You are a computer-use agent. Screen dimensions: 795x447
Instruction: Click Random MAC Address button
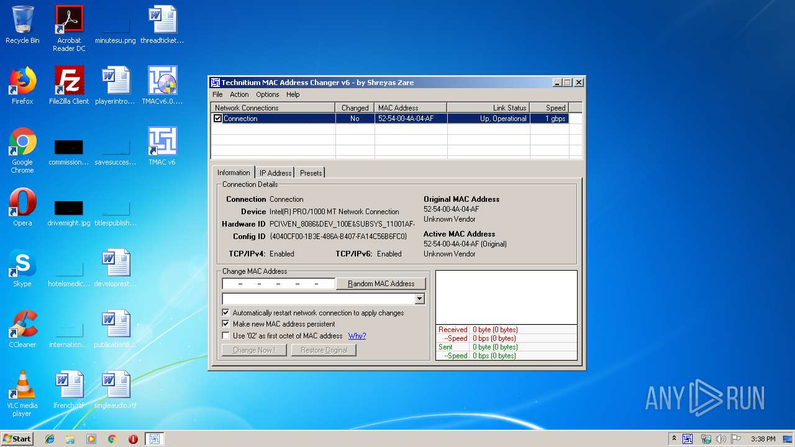click(381, 284)
